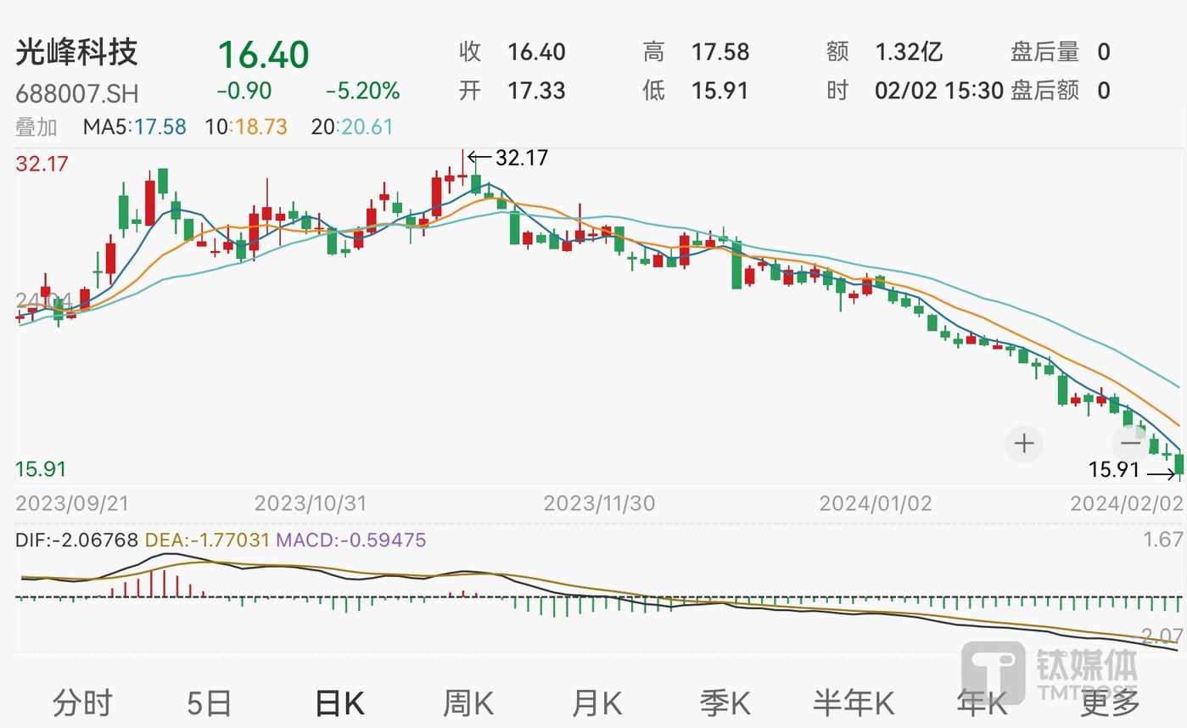The image size is (1187, 728).
Task: Click the price change -0.90
Action: pos(244,91)
